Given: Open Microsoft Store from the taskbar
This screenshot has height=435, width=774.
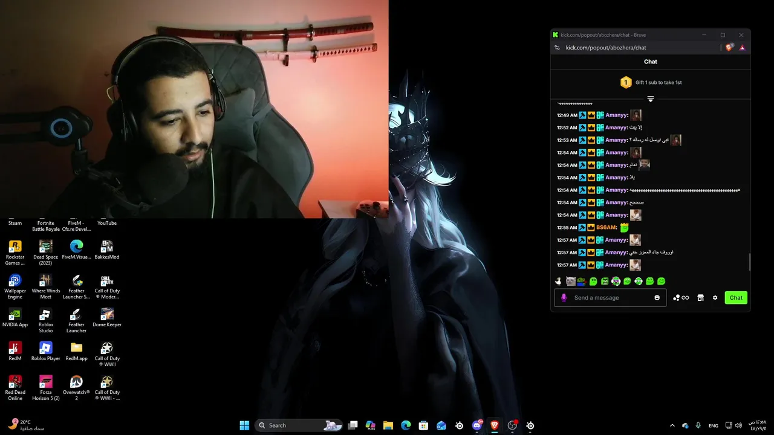Looking at the screenshot, I should (x=423, y=425).
